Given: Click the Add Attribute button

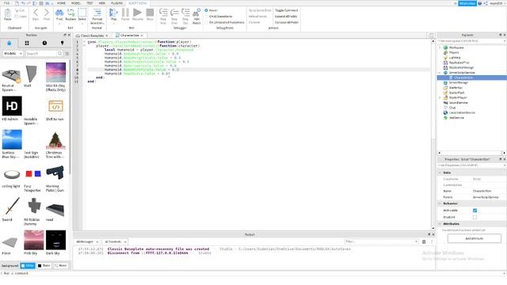Looking at the screenshot, I should click(475, 238).
